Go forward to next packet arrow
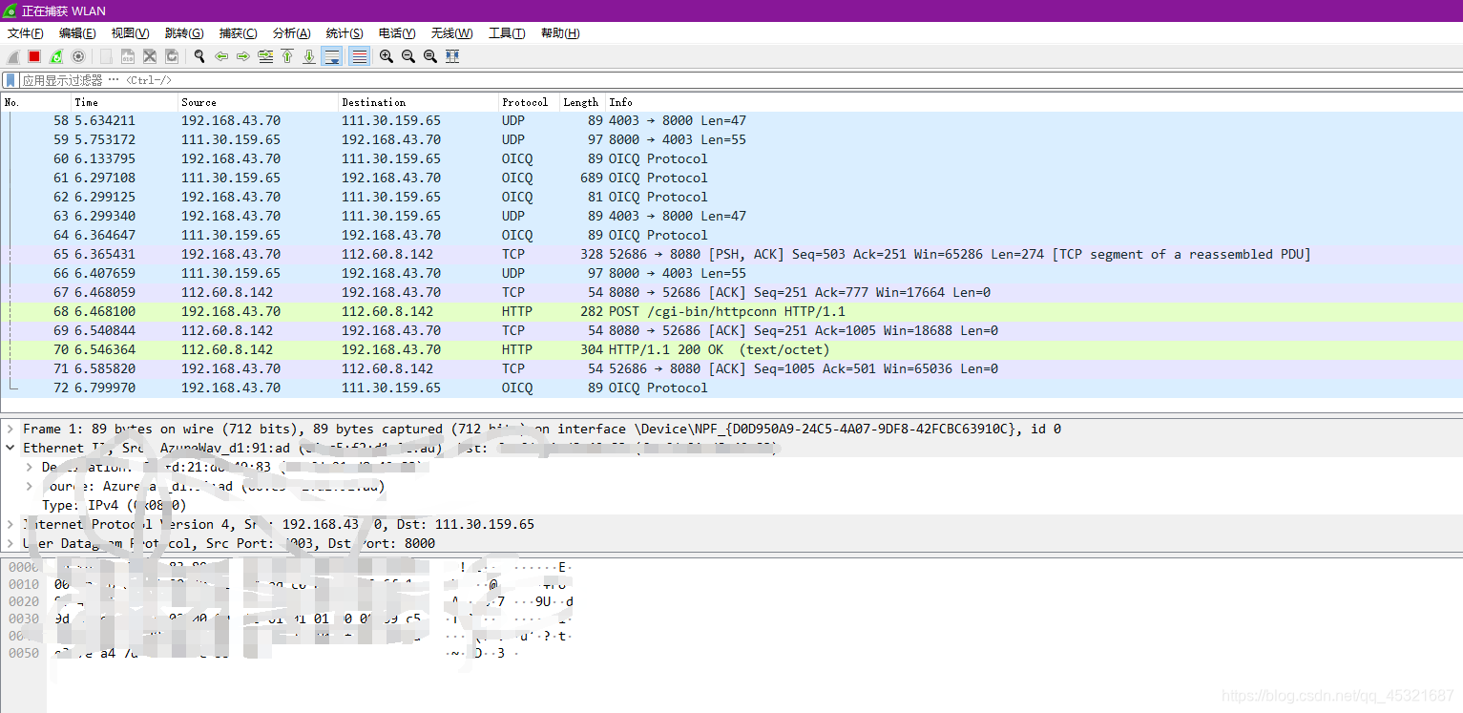 click(x=243, y=56)
